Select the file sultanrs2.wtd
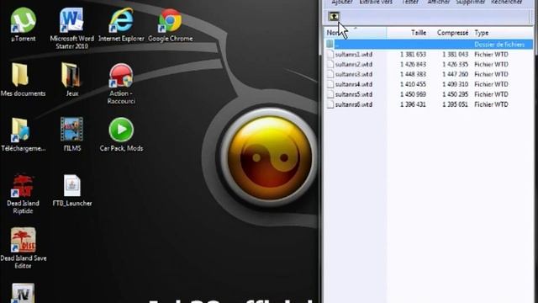Image resolution: width=538 pixels, height=303 pixels. (354, 64)
